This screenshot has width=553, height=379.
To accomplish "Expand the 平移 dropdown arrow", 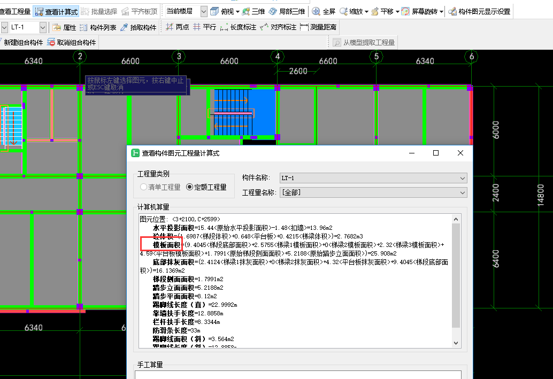I will tap(397, 12).
